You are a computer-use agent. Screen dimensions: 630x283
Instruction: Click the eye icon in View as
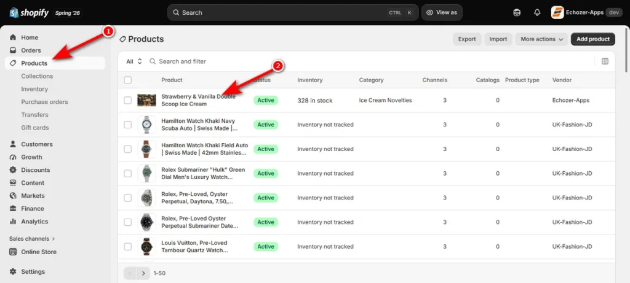(x=429, y=12)
